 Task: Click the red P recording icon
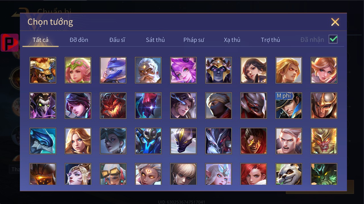point(10,43)
